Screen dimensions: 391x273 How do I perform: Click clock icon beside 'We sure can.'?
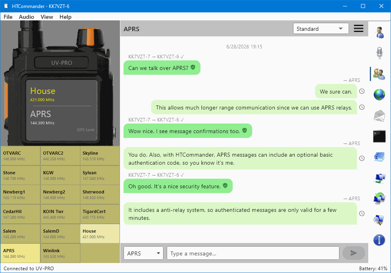pyautogui.click(x=362, y=91)
